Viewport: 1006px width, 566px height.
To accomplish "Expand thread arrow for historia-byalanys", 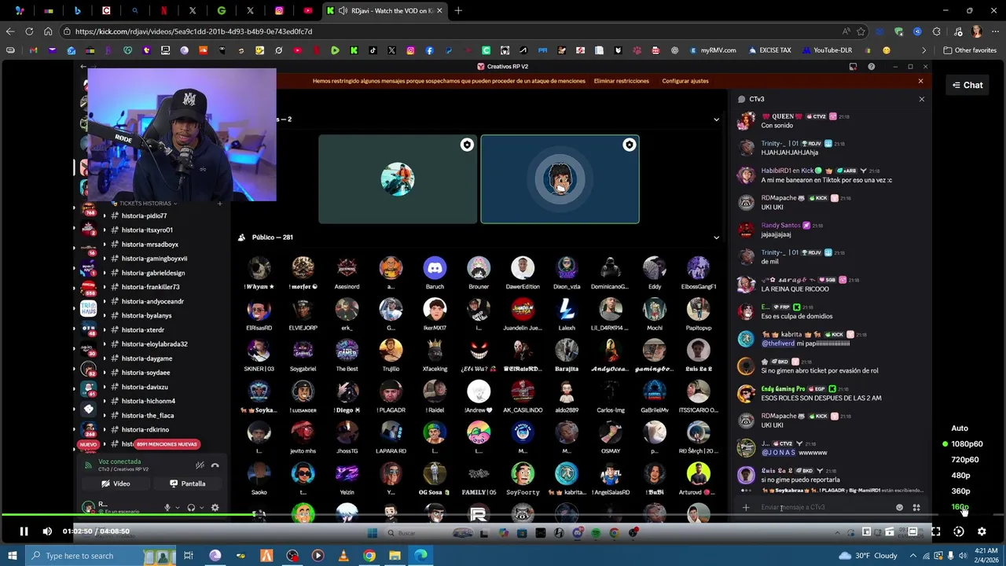I will pyautogui.click(x=104, y=315).
